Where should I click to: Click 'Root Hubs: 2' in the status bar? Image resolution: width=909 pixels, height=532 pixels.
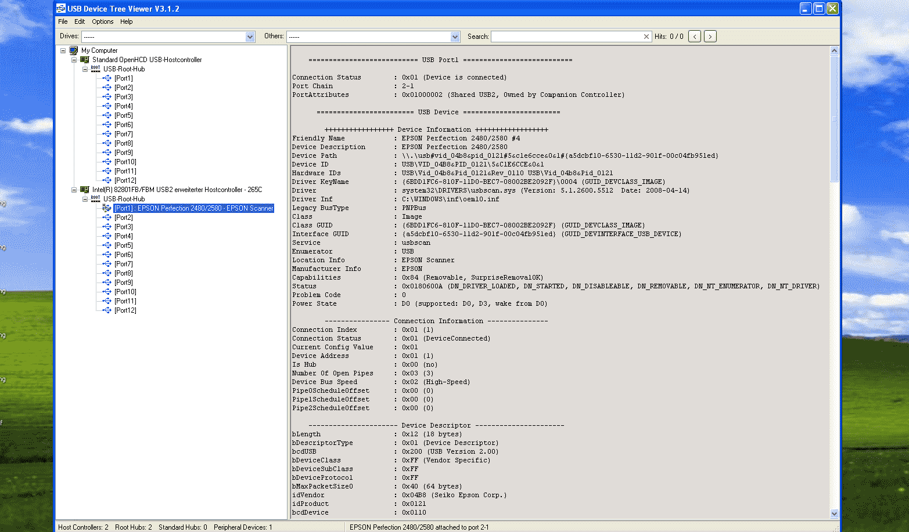point(134,527)
